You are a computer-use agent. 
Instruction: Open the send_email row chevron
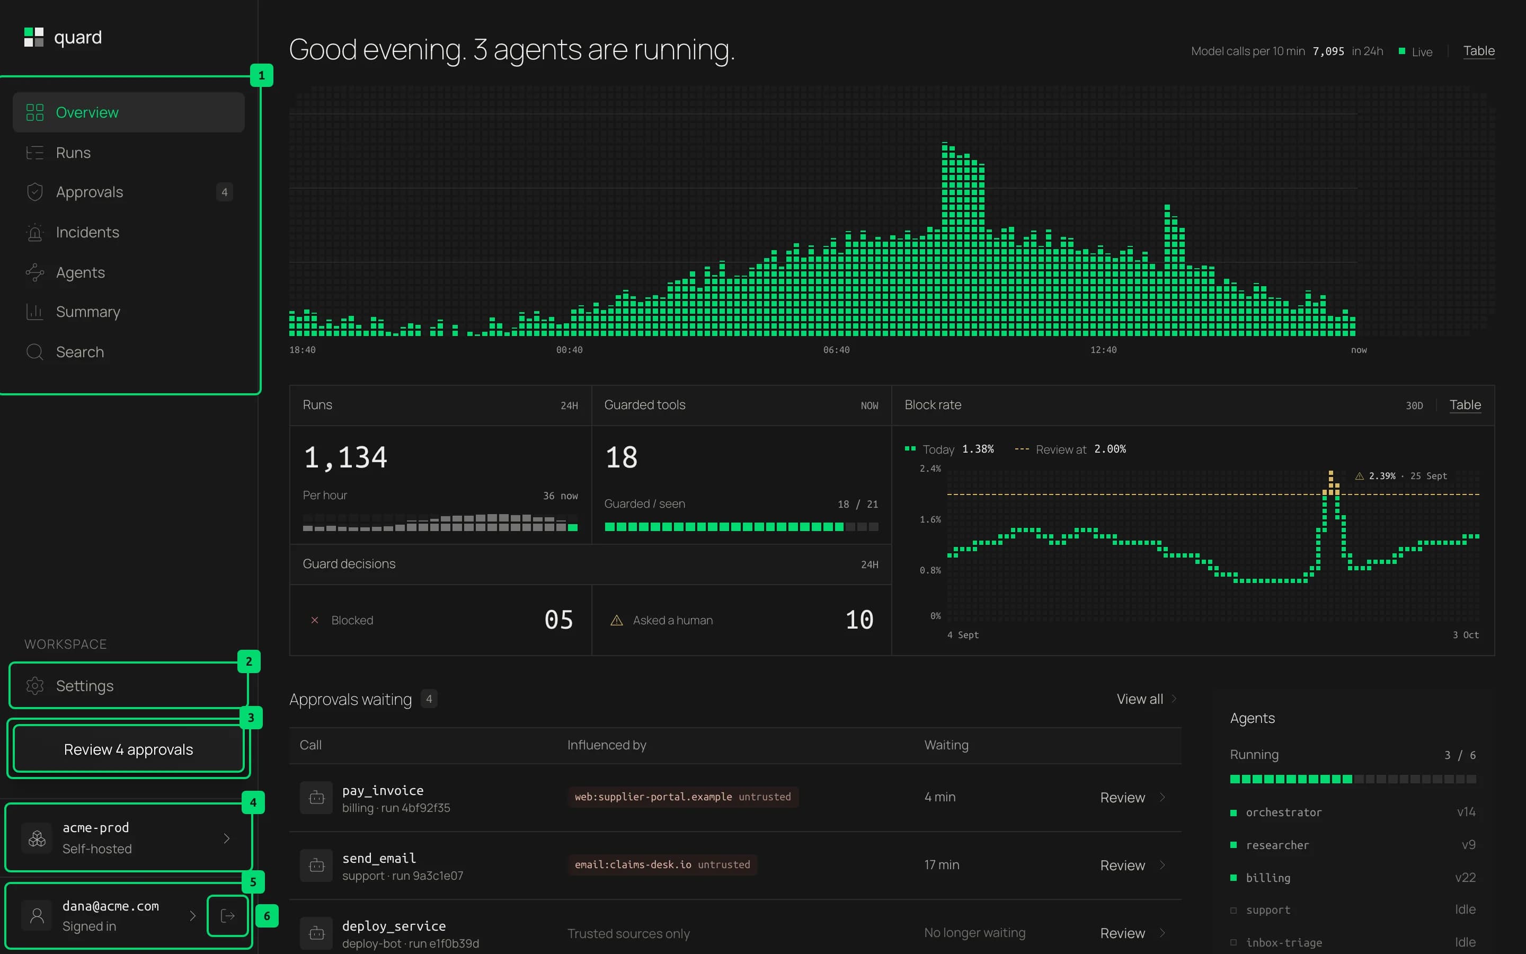coord(1162,865)
